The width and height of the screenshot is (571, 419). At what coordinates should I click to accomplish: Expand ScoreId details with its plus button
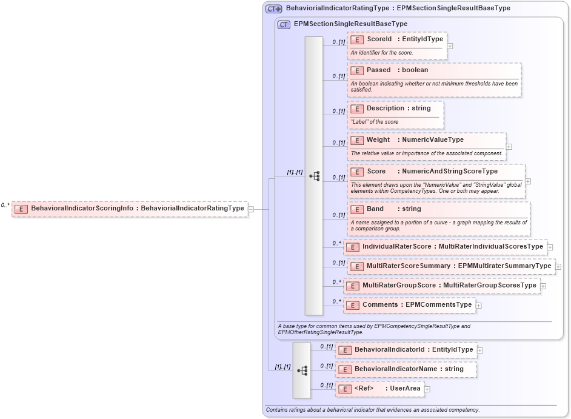point(449,45)
